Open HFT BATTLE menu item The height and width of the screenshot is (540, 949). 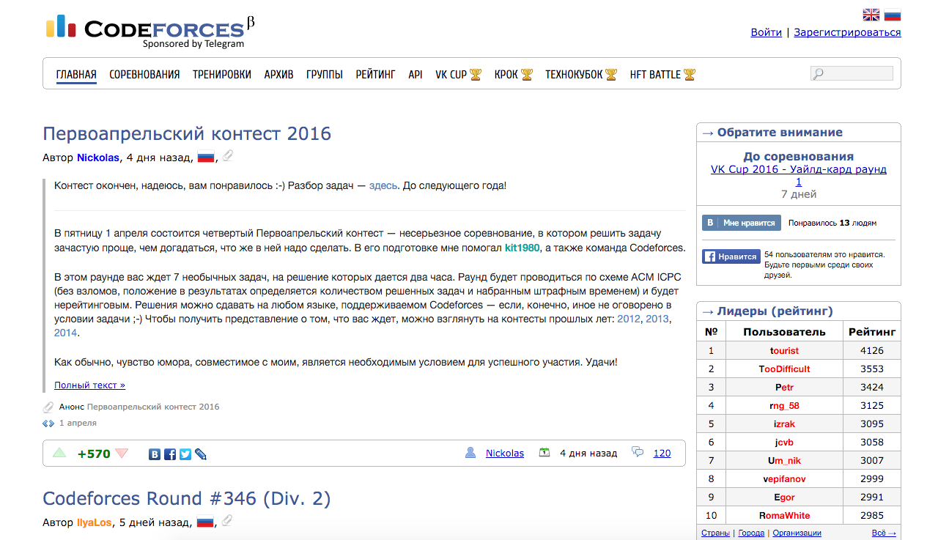pos(662,75)
